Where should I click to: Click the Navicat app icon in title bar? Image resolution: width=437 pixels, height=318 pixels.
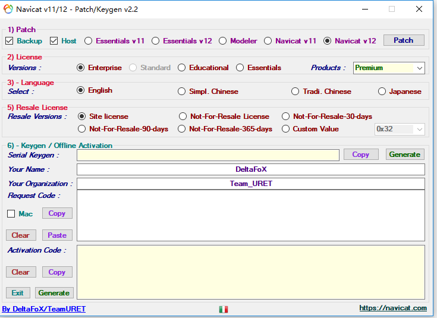tap(8, 9)
